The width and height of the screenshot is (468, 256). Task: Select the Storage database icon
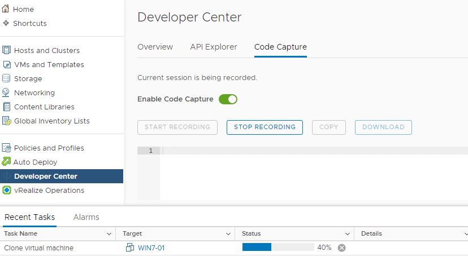coord(6,78)
